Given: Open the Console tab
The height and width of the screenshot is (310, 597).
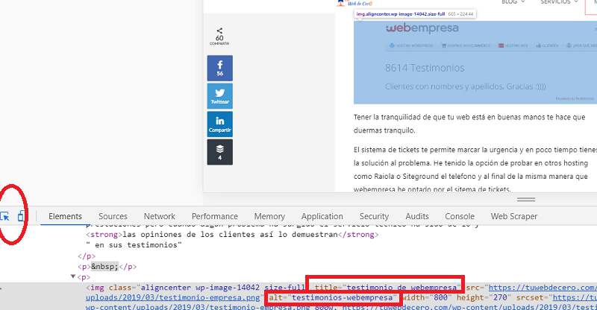Looking at the screenshot, I should click(460, 216).
